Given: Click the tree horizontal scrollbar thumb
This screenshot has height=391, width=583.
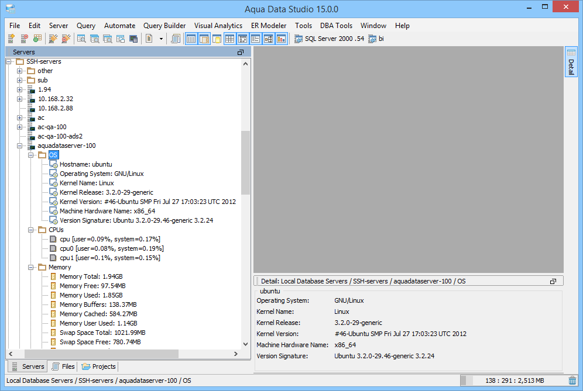Looking at the screenshot, I should click(x=101, y=354).
